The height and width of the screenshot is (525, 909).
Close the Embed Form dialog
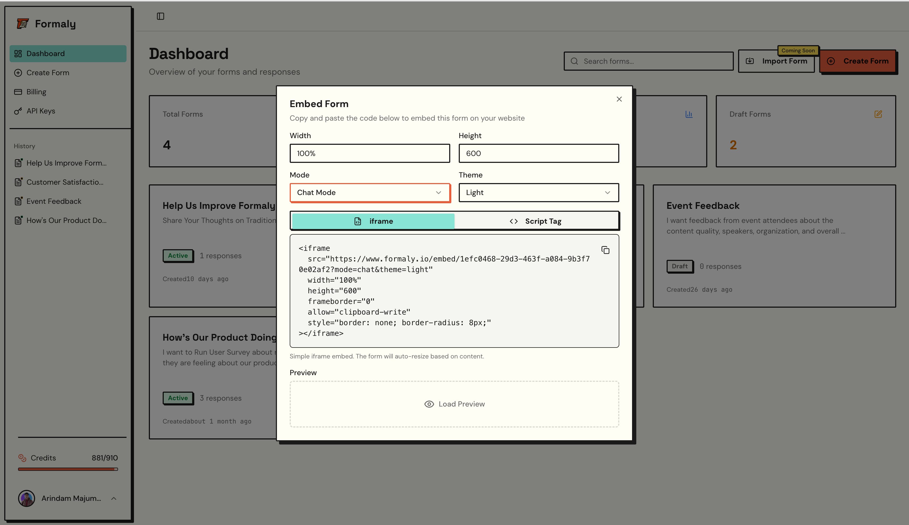619,99
